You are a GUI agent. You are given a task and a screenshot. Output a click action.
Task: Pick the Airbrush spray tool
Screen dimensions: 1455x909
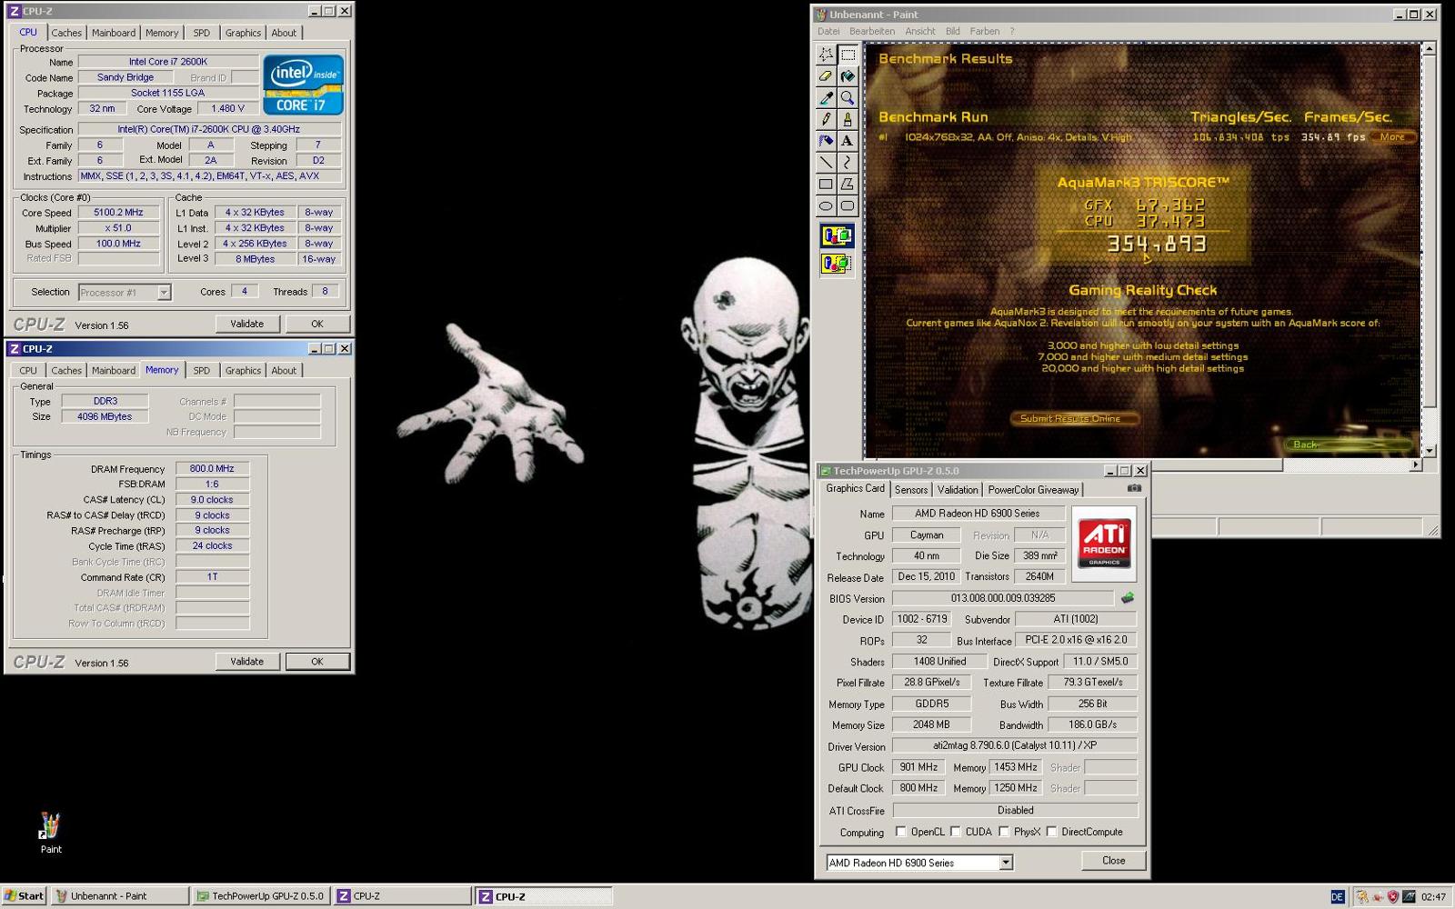(826, 141)
